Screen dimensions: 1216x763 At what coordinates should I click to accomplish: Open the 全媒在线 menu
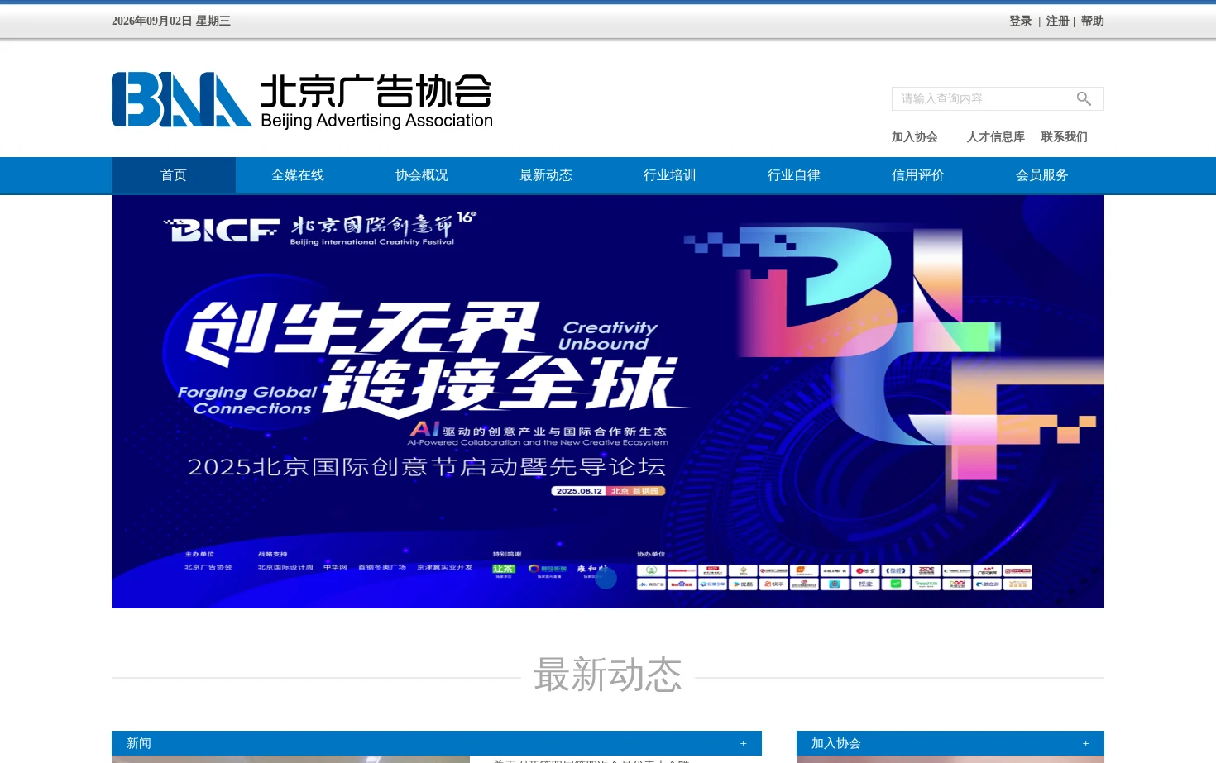click(x=298, y=175)
